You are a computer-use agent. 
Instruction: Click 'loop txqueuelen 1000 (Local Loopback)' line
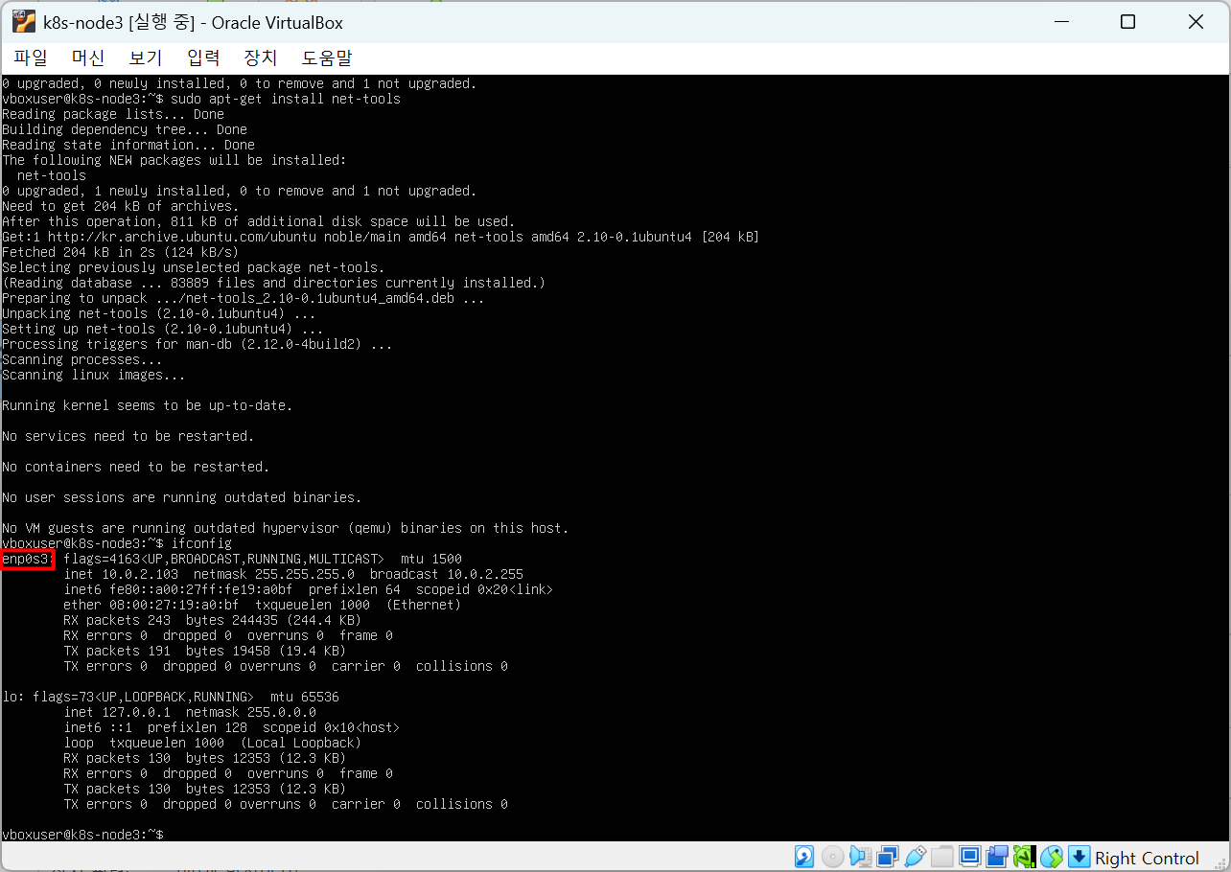(213, 743)
